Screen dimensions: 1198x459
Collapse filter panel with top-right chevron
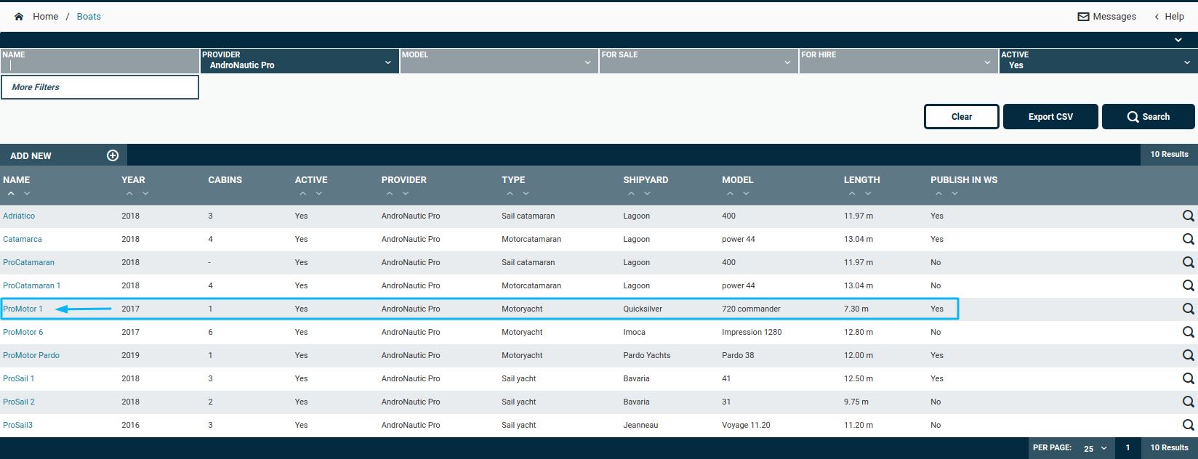1178,40
